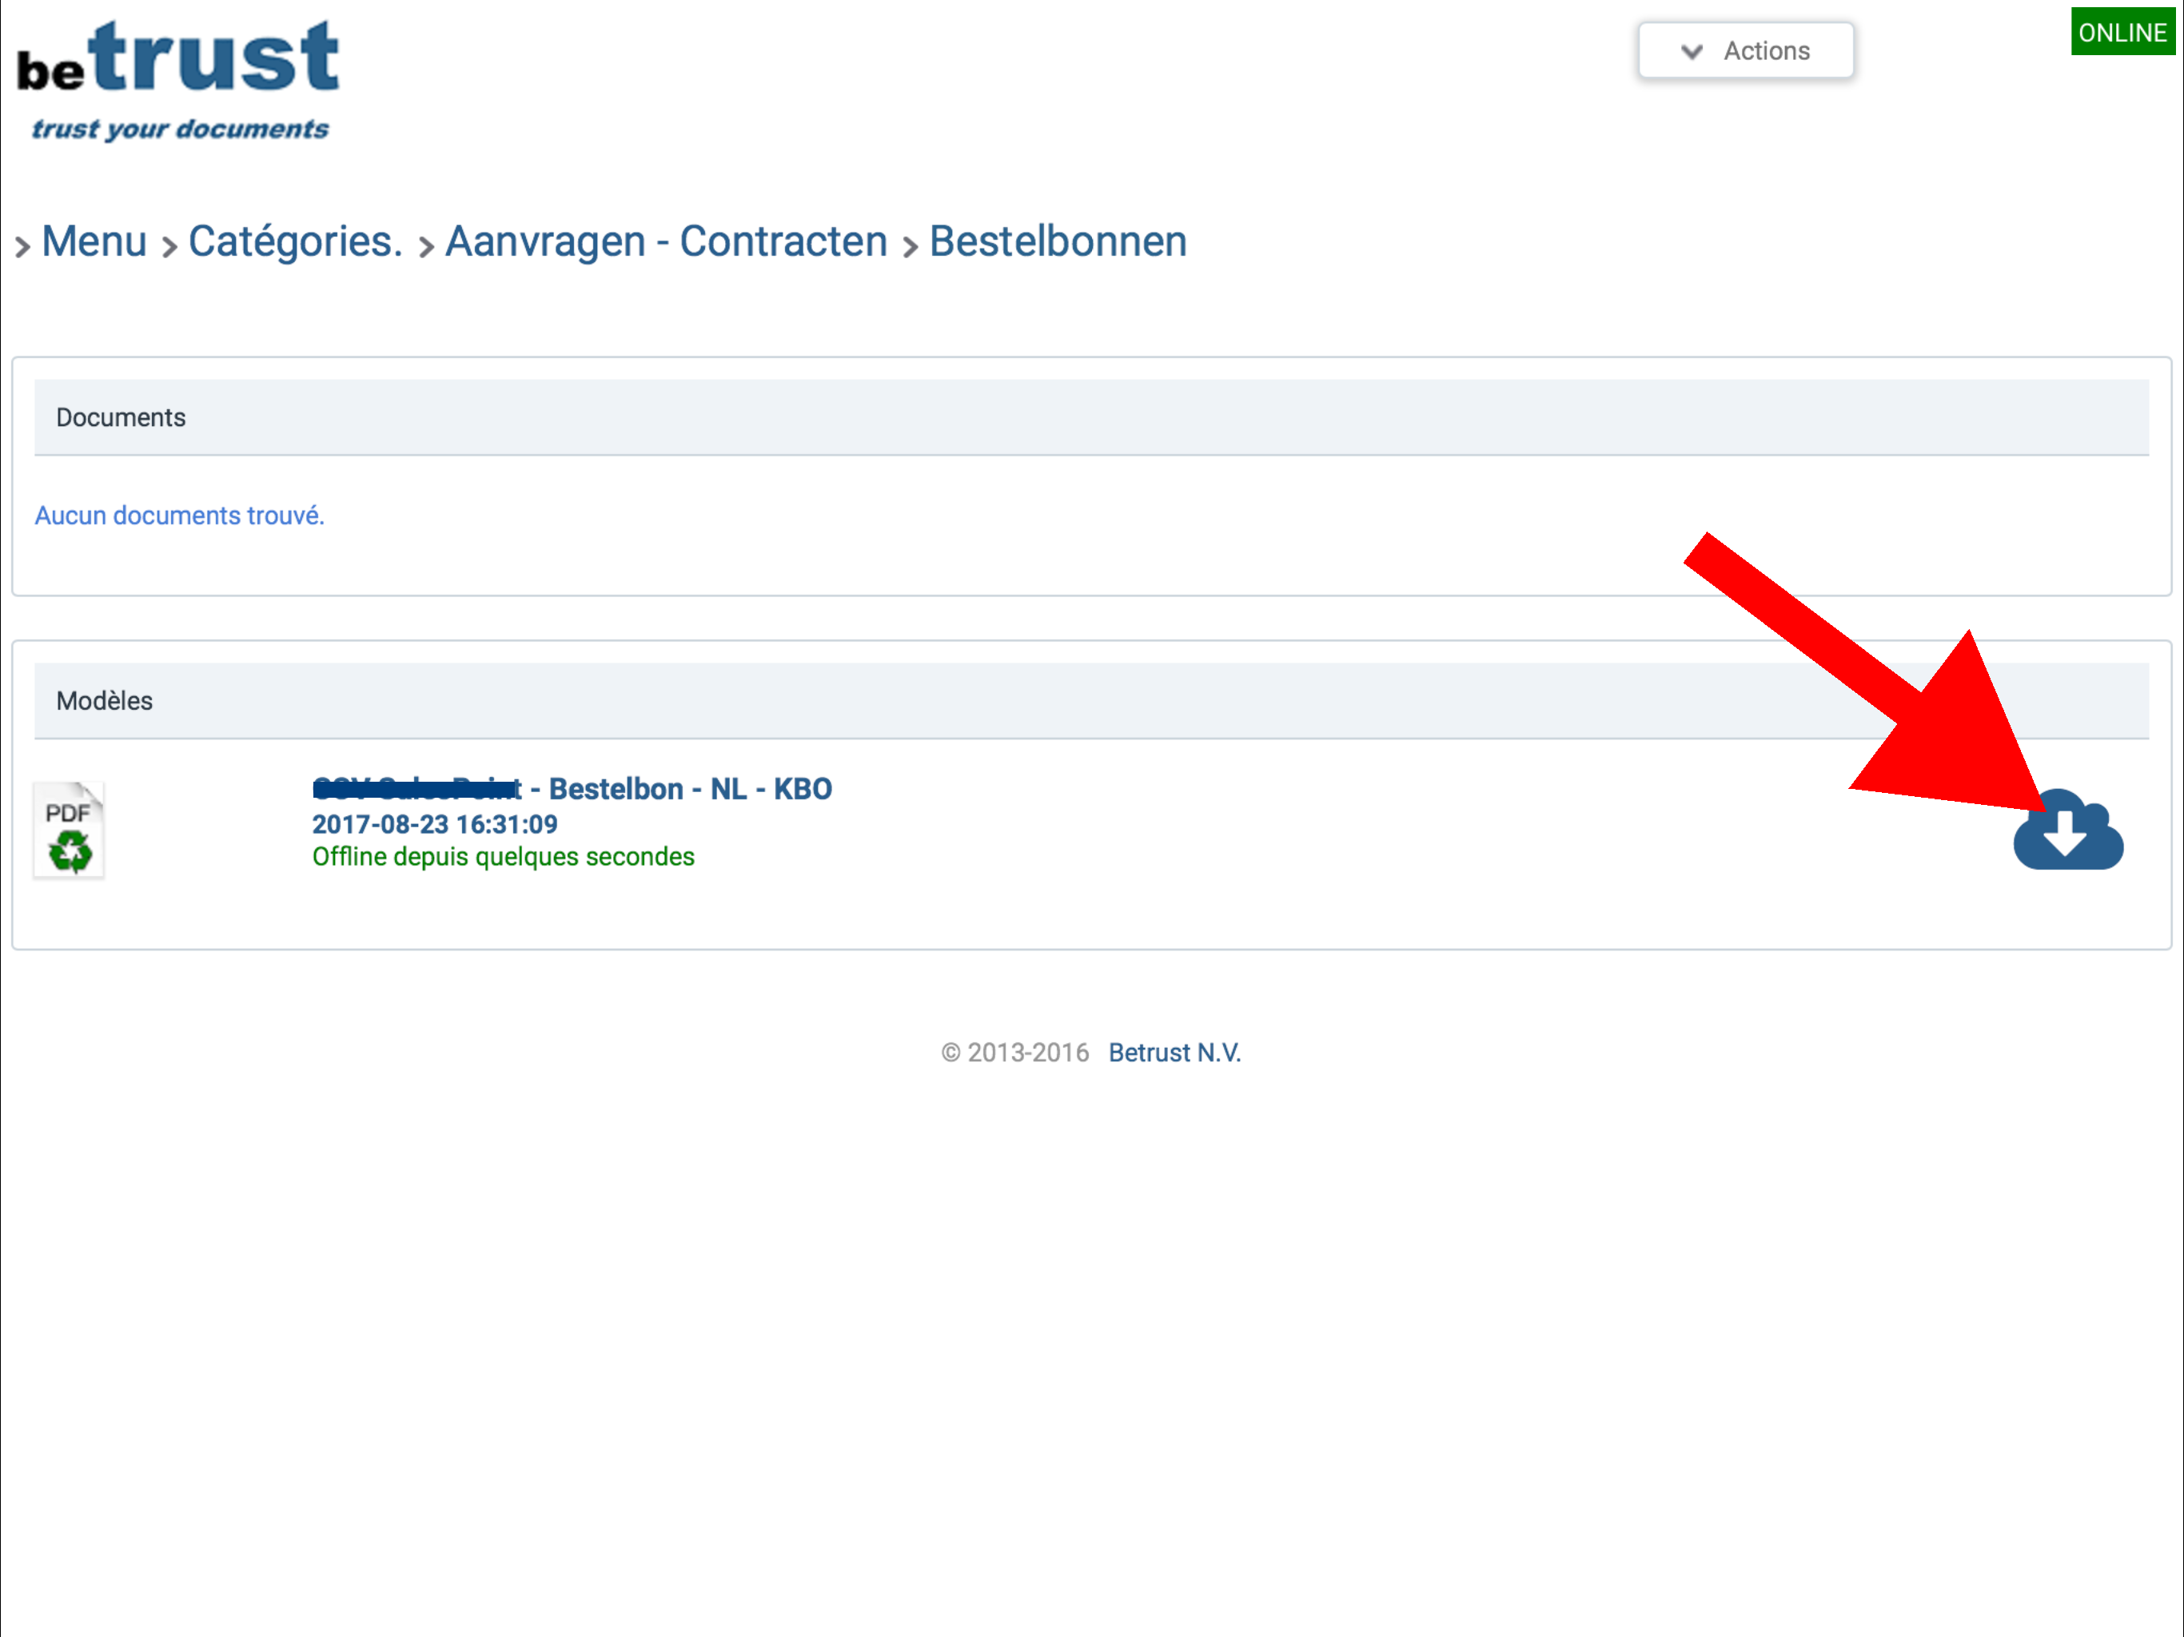Screen dimensions: 2184x1637
Task: Click the green ONLINE status badge
Action: pos(2122,32)
